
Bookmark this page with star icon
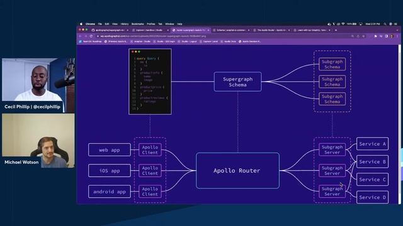(x=363, y=36)
